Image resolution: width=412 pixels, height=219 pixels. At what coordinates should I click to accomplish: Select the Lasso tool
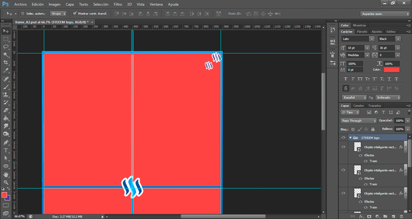[x=6, y=47]
